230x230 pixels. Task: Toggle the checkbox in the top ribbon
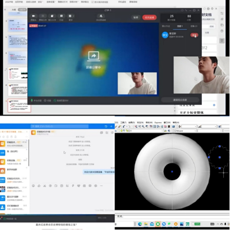(x=92, y=2)
